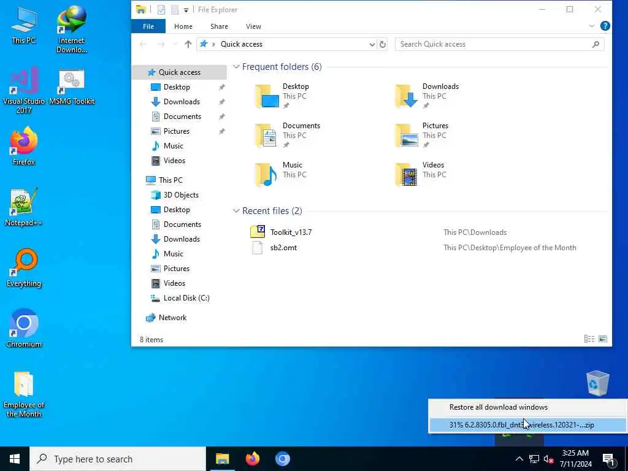Switch to the View ribbon tab

(x=253, y=26)
